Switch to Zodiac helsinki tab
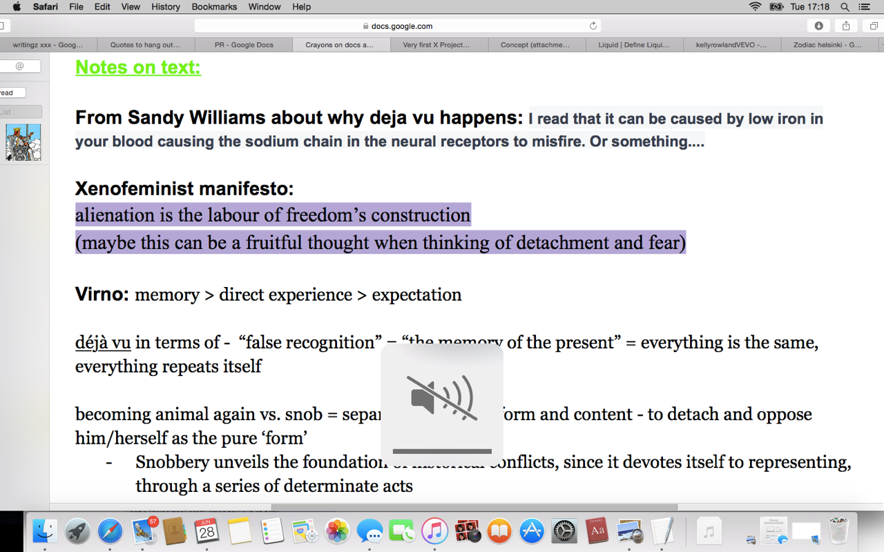The height and width of the screenshot is (552, 884). (827, 45)
